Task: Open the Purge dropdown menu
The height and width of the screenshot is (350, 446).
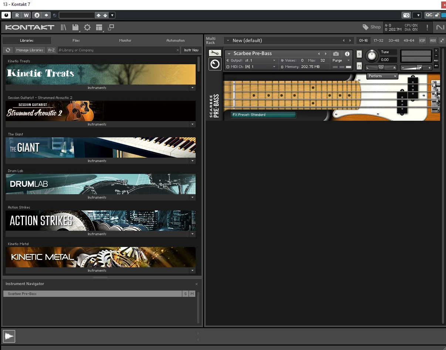Action: pyautogui.click(x=341, y=61)
